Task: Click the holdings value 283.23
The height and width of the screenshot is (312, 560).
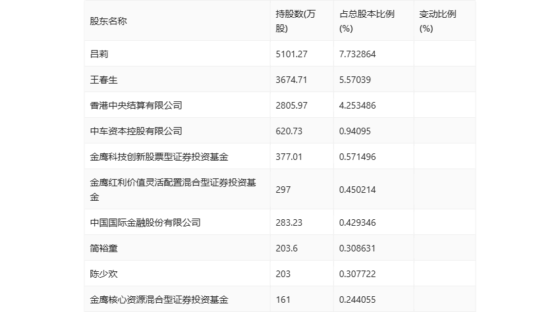Action: tap(289, 222)
